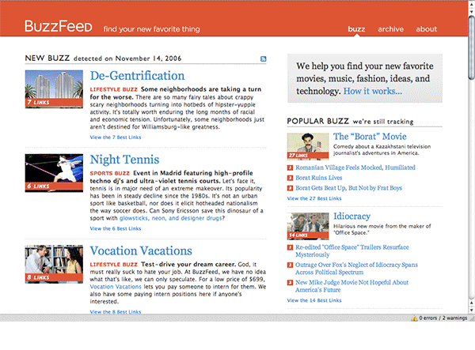Click the SPORTS BUZZ label under Night Tennis
This screenshot has height=350, width=475.
tap(110, 173)
